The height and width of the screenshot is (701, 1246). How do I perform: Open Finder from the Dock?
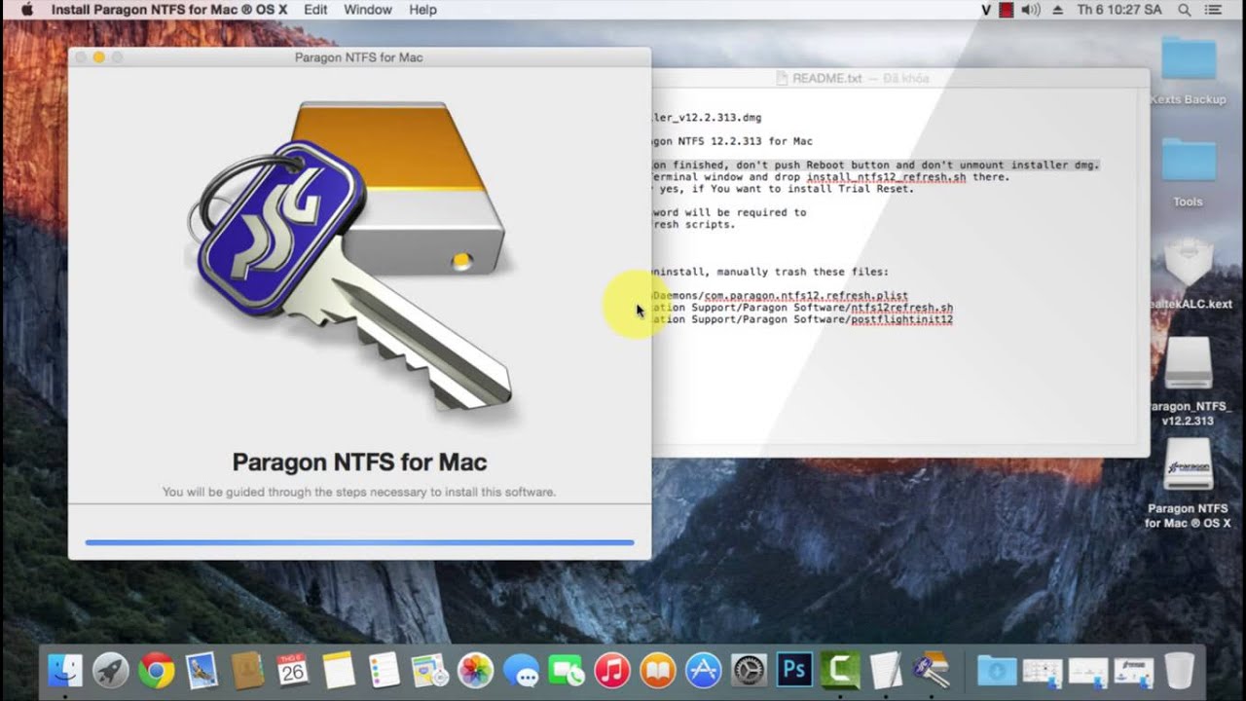pos(64,670)
